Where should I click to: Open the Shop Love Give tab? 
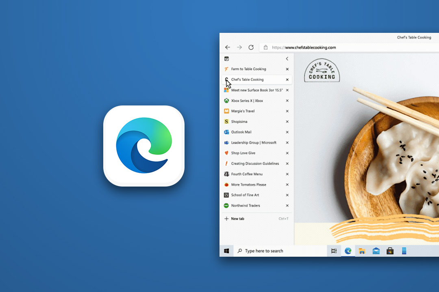click(x=253, y=153)
